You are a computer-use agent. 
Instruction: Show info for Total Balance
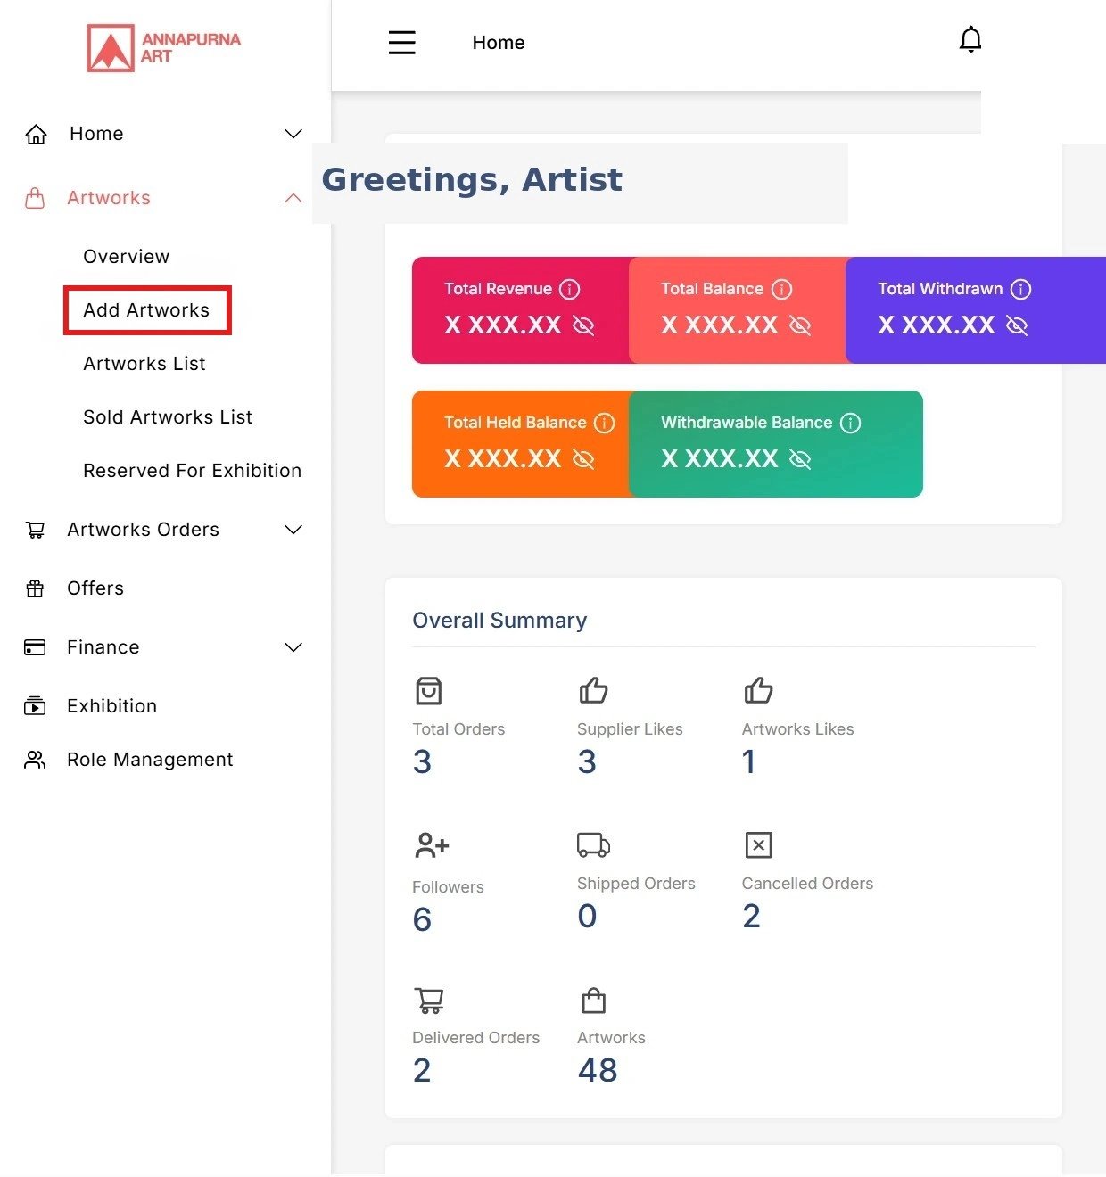(x=781, y=289)
